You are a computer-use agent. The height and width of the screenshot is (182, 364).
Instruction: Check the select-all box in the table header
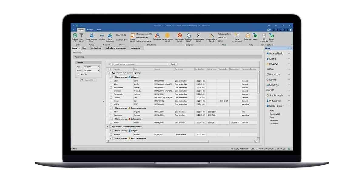pos(110,69)
